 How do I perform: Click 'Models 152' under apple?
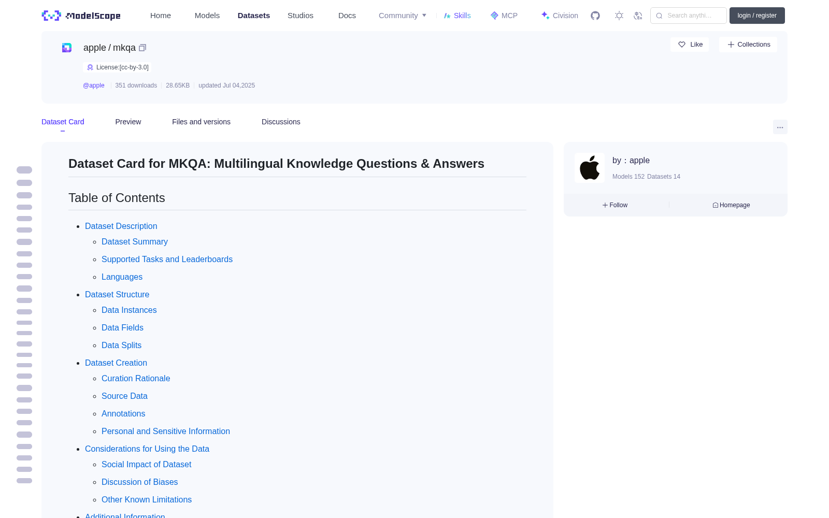coord(628,177)
